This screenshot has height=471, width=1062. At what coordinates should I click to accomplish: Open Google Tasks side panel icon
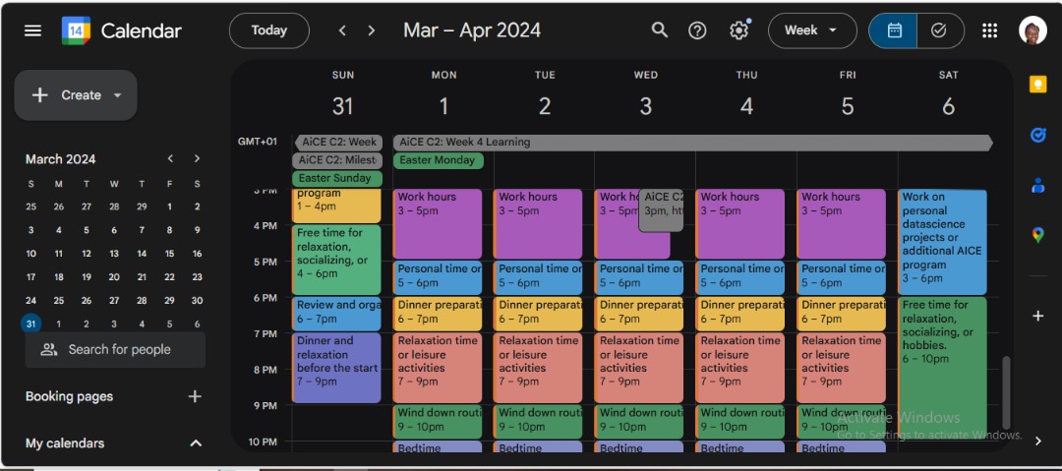tap(1037, 135)
